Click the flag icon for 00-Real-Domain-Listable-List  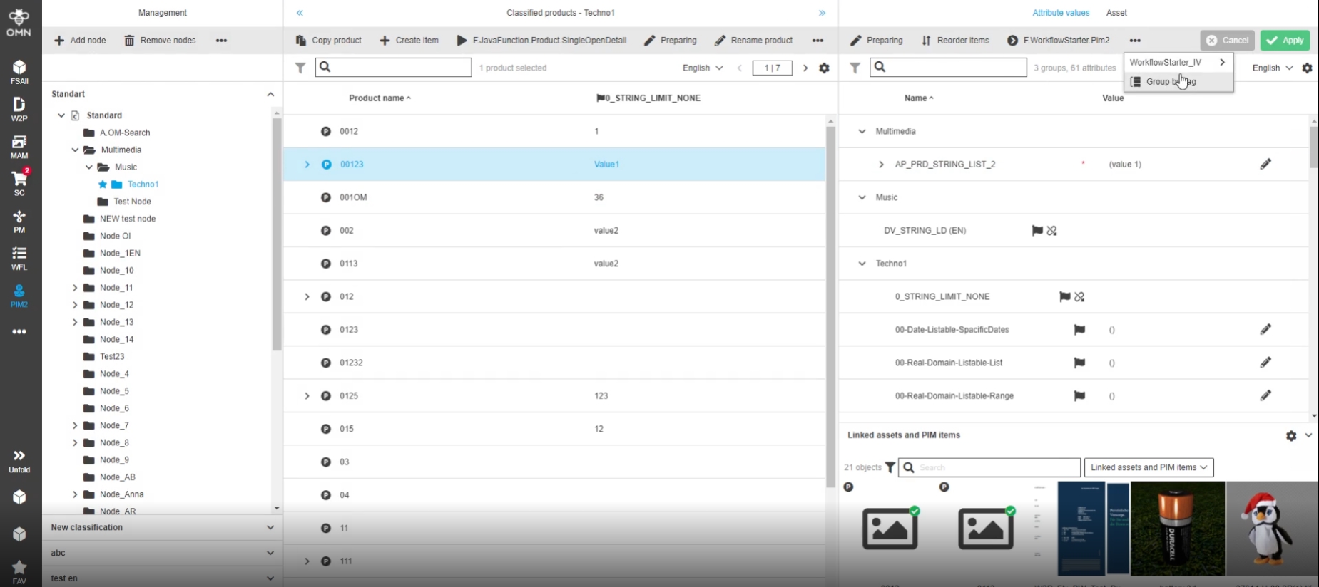[x=1079, y=363]
